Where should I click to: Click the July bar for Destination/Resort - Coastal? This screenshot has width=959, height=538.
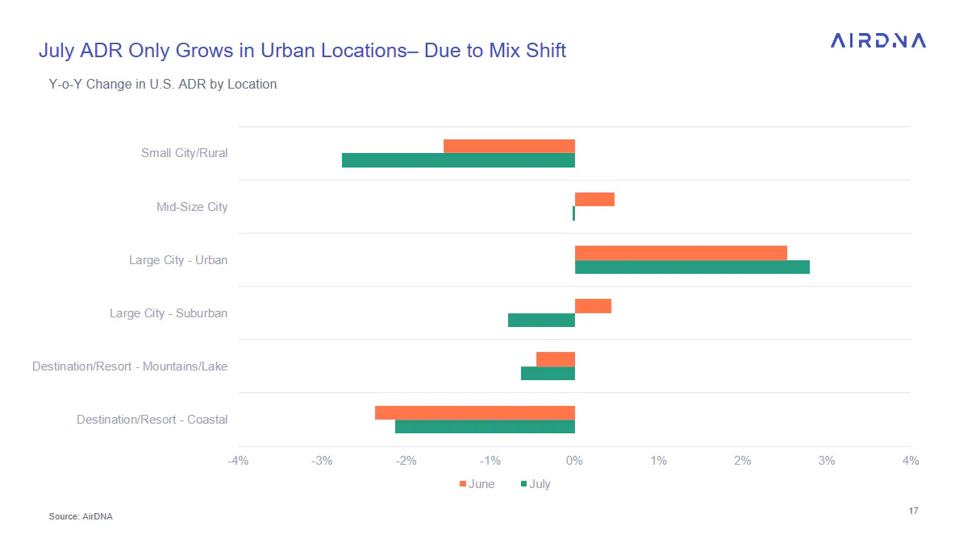tap(485, 426)
